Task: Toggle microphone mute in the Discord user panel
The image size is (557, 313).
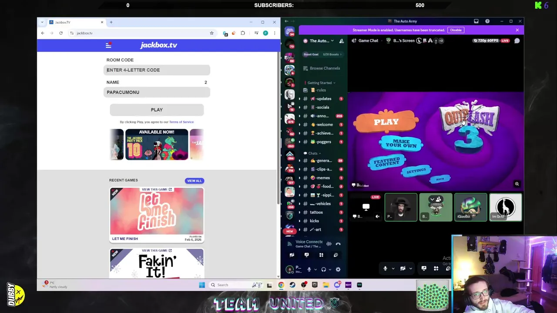Action: click(309, 270)
